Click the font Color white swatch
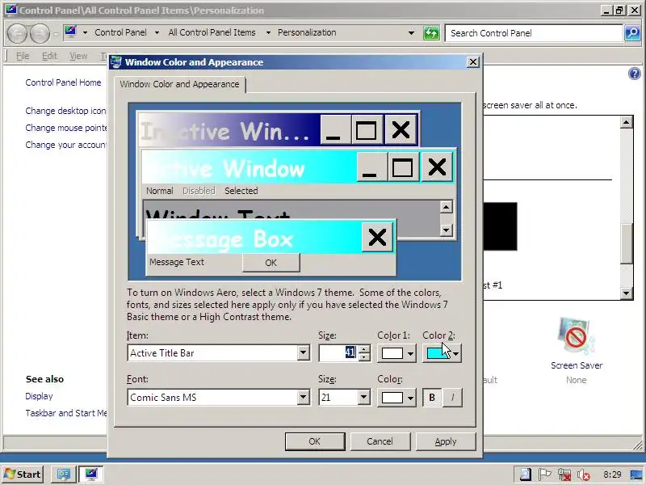The width and height of the screenshot is (646, 485). tap(392, 398)
